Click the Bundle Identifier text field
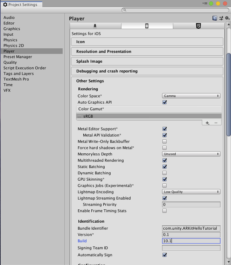This screenshot has width=231, height=265. (191, 228)
